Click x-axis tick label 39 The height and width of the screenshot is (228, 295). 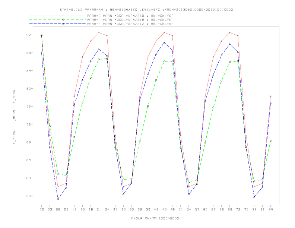click(148, 209)
